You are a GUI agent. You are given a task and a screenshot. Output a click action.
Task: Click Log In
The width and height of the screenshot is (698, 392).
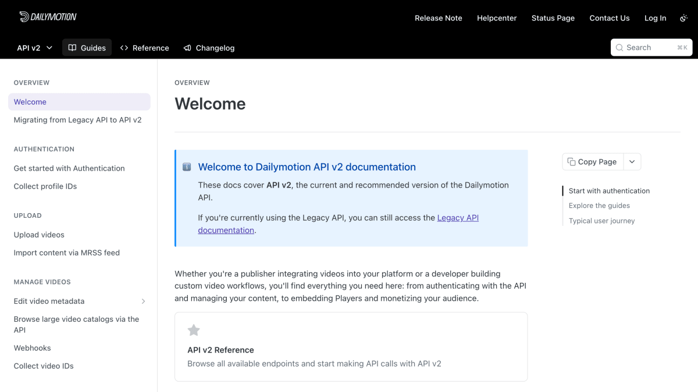[656, 18]
